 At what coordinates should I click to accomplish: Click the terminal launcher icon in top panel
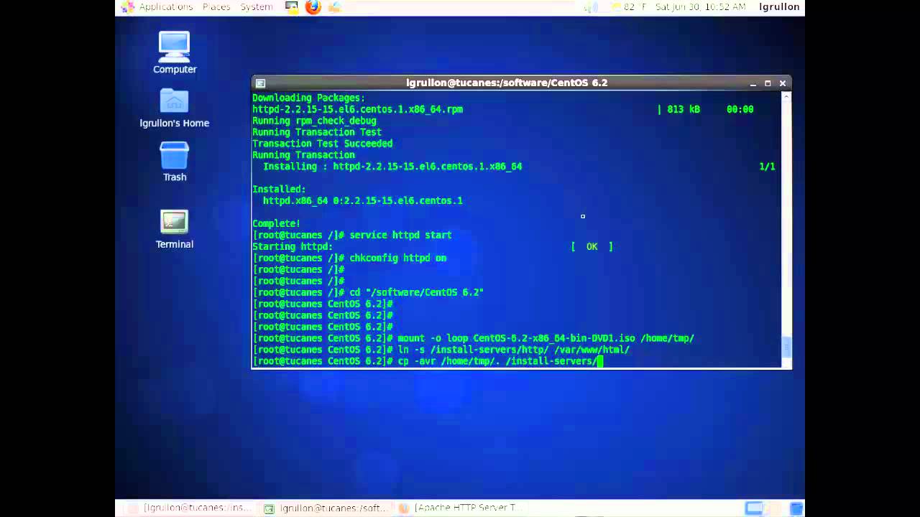pyautogui.click(x=291, y=7)
